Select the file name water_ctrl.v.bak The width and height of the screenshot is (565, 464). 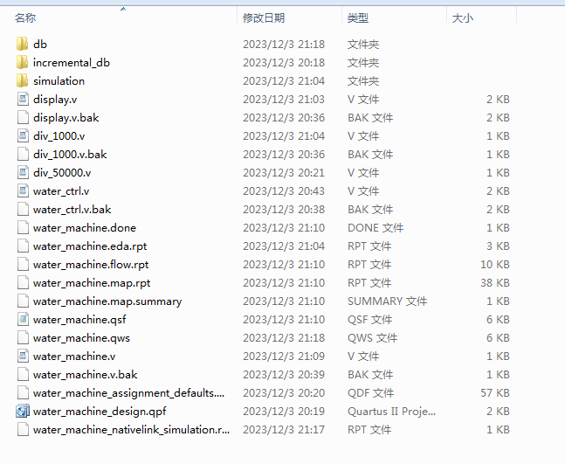click(x=72, y=210)
